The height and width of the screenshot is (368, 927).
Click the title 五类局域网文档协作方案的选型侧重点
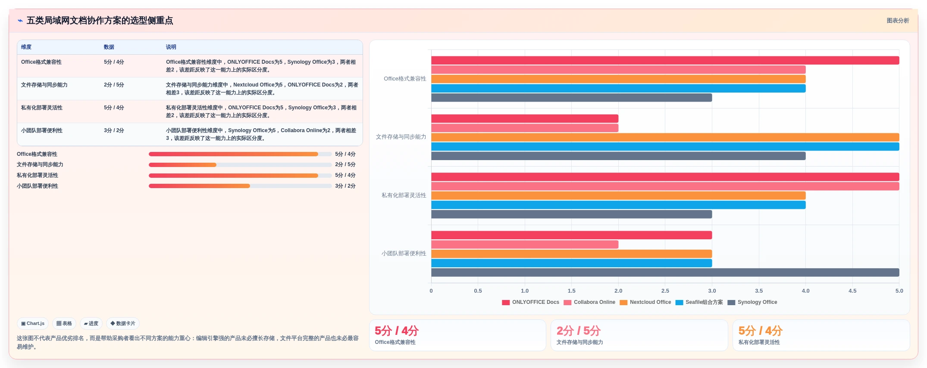click(x=100, y=21)
